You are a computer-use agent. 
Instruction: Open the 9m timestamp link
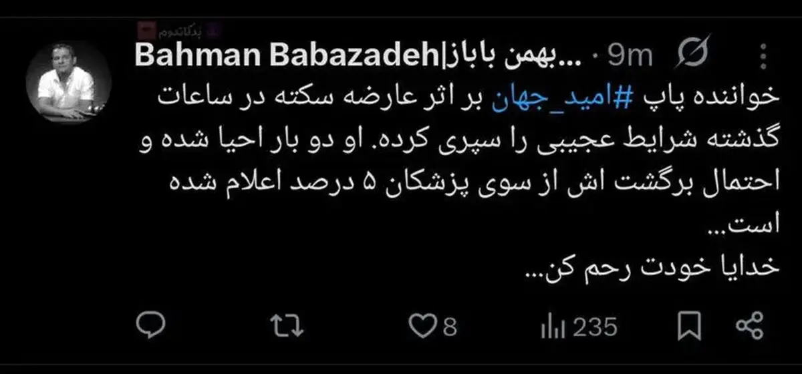click(629, 56)
